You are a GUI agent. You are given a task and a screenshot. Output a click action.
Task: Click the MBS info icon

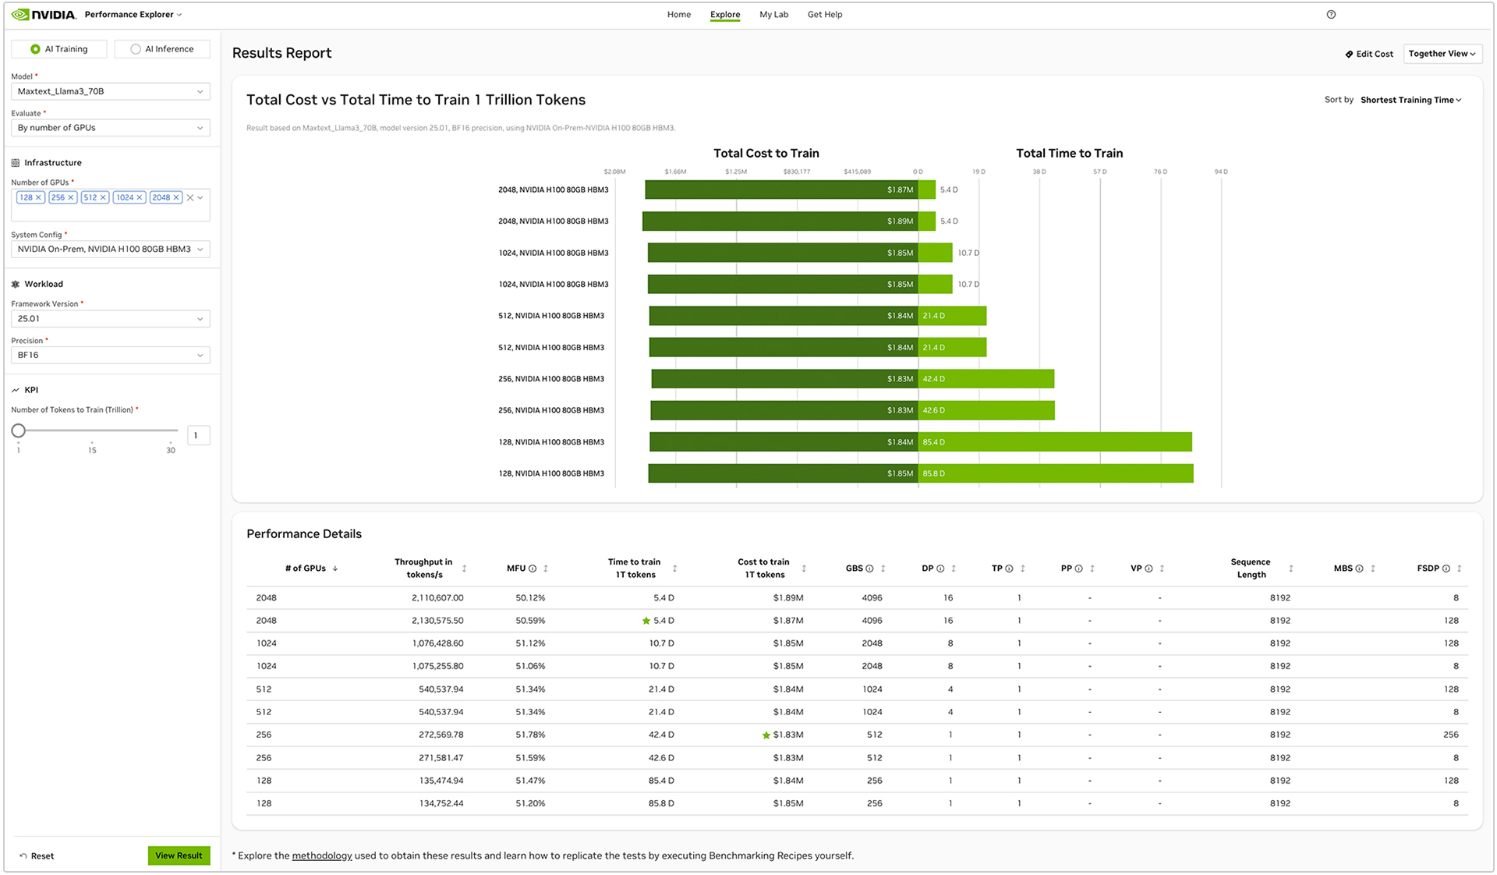coord(1360,569)
